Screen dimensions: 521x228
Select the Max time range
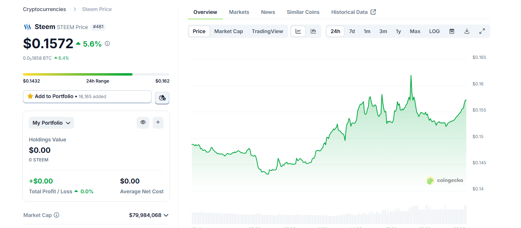click(415, 31)
